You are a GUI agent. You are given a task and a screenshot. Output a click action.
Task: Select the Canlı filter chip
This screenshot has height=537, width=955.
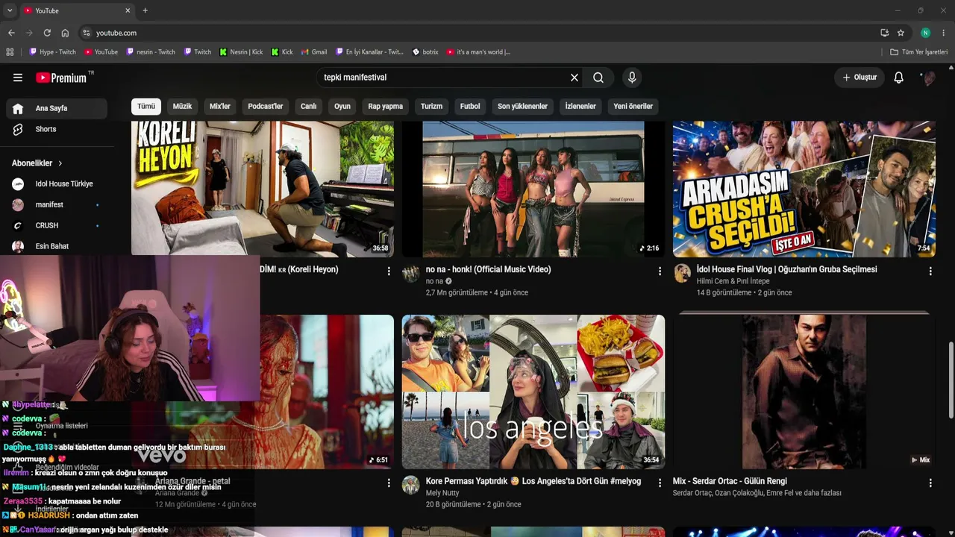click(308, 106)
